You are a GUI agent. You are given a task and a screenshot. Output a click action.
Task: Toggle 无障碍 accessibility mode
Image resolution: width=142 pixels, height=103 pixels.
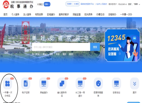pos(69,4)
